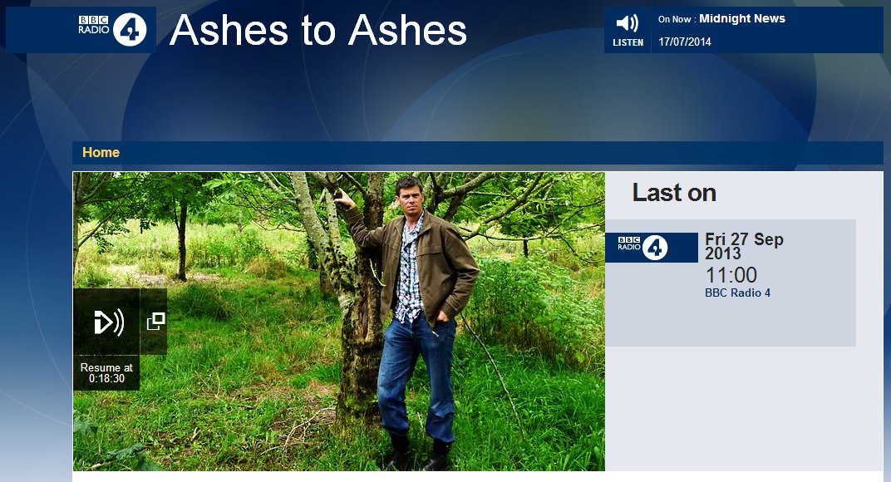Image resolution: width=891 pixels, height=482 pixels.
Task: Open the Ashes to Ashes programme title
Action: click(x=318, y=30)
